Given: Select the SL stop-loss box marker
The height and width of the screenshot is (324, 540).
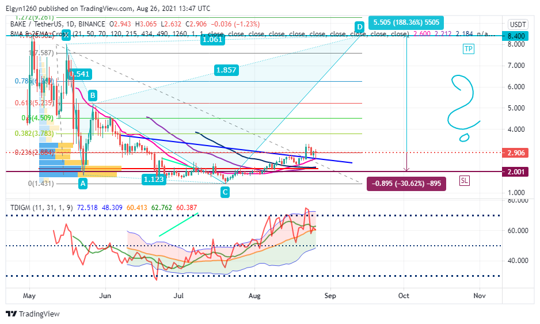Looking at the screenshot, I should click(x=464, y=181).
